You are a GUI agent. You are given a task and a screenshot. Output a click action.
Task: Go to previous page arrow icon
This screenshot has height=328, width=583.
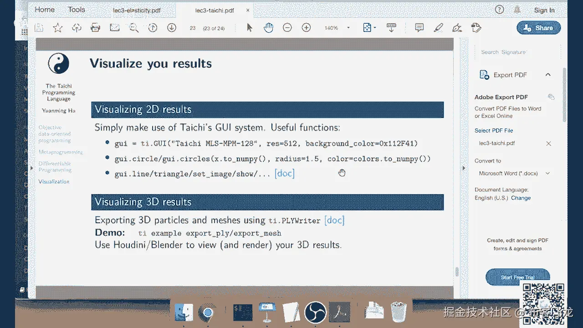click(153, 28)
